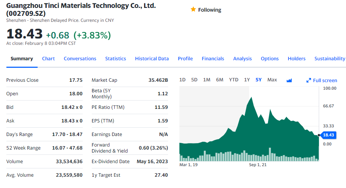Choose the YTD chart range

point(234,80)
